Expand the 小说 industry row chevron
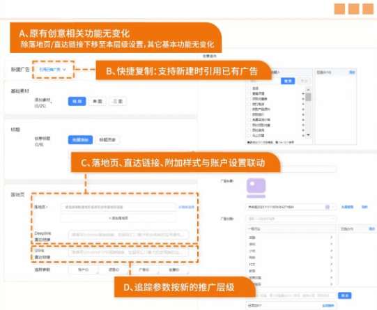 point(331,251)
